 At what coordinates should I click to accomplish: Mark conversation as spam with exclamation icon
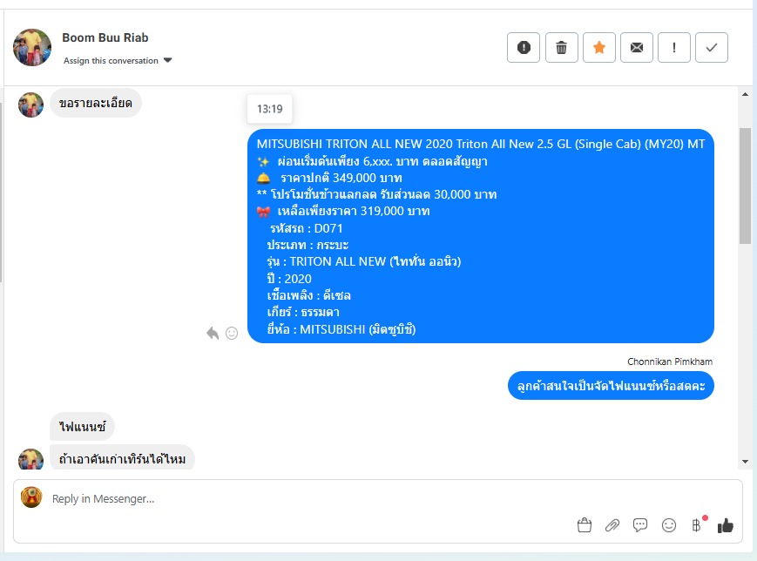coord(524,47)
